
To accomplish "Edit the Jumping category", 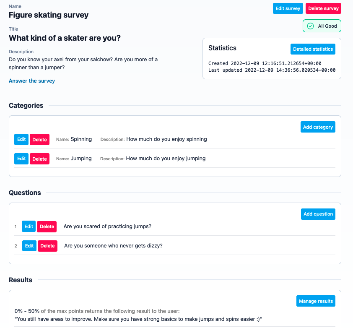I will [x=21, y=159].
